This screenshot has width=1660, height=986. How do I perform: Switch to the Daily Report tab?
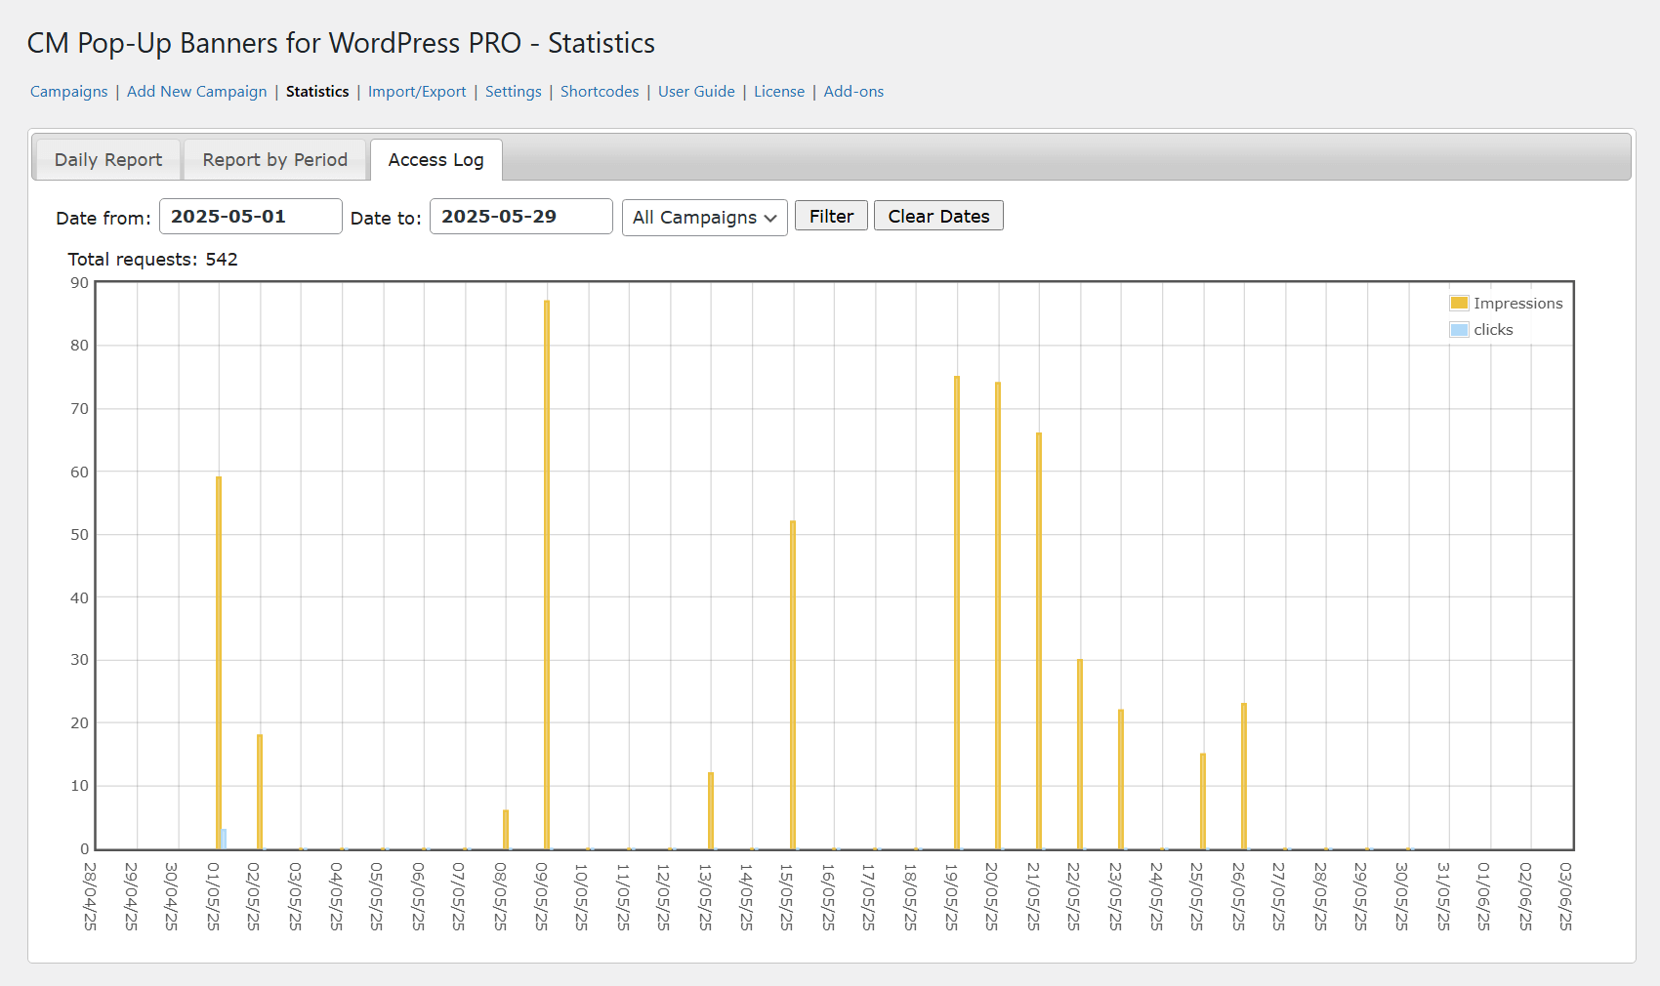pos(107,160)
